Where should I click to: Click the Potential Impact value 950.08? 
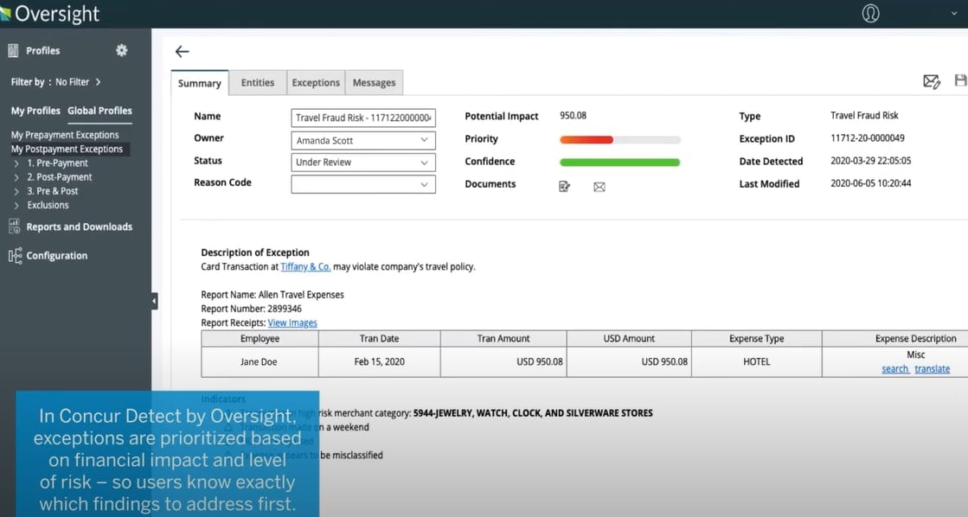click(x=573, y=115)
